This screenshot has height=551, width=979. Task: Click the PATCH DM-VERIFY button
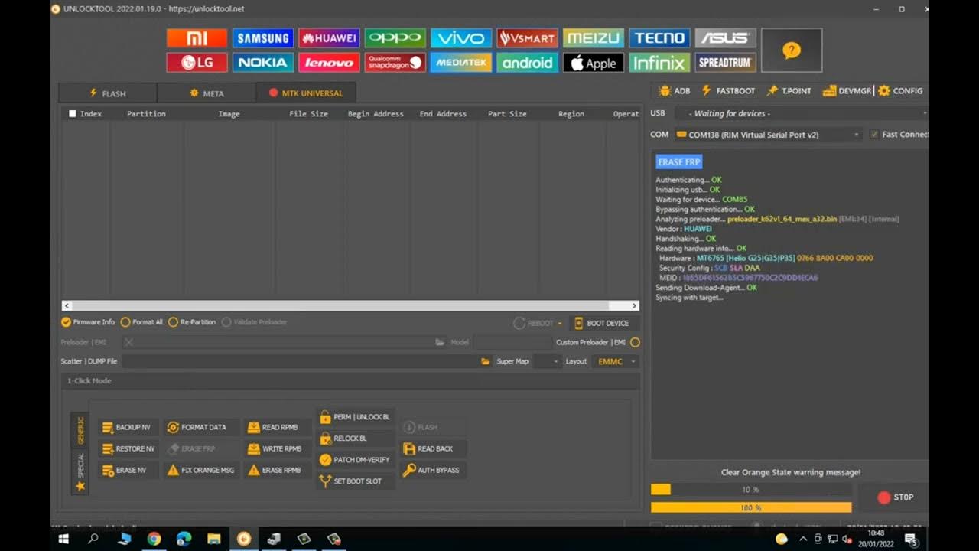point(356,460)
